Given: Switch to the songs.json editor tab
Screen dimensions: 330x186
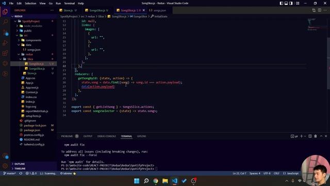Looking at the screenshot, I should [x=159, y=10].
